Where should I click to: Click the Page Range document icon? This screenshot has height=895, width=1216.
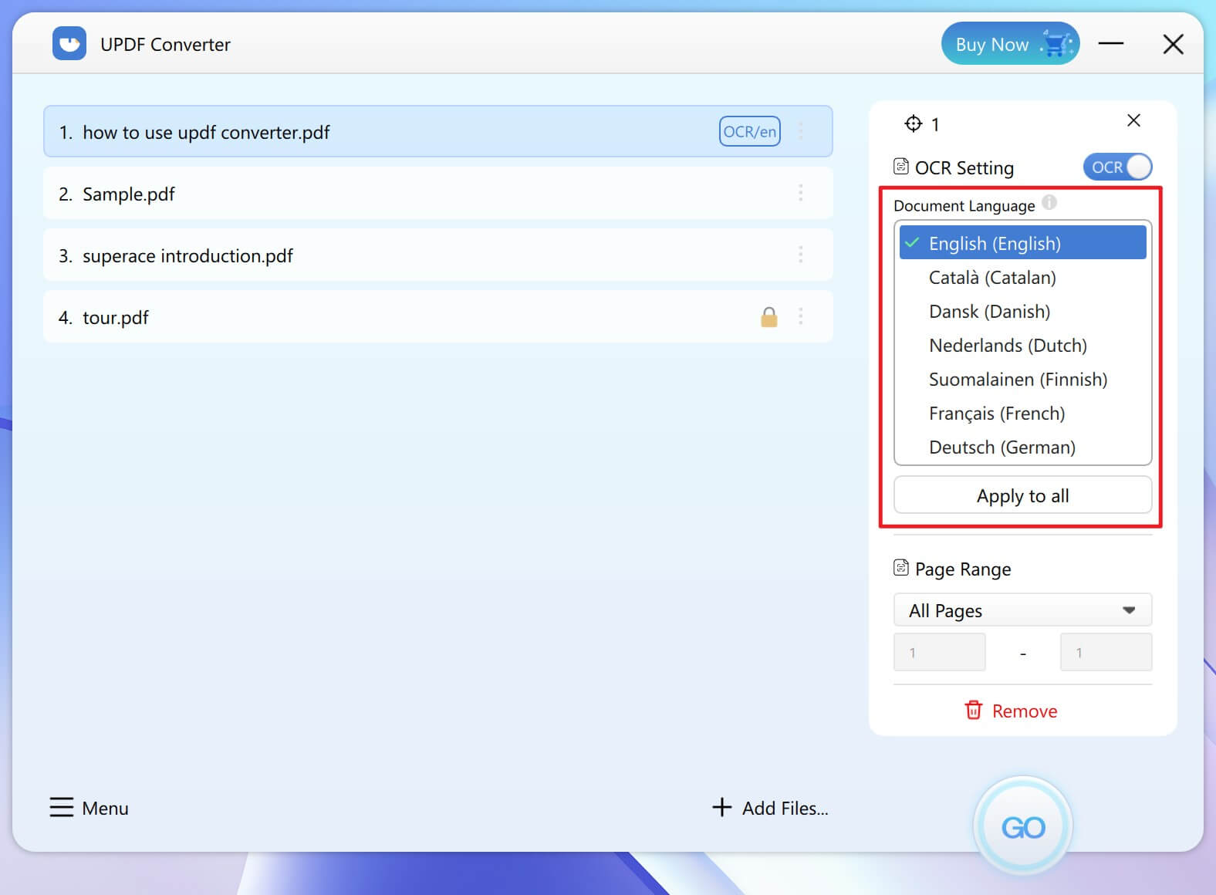click(x=900, y=568)
